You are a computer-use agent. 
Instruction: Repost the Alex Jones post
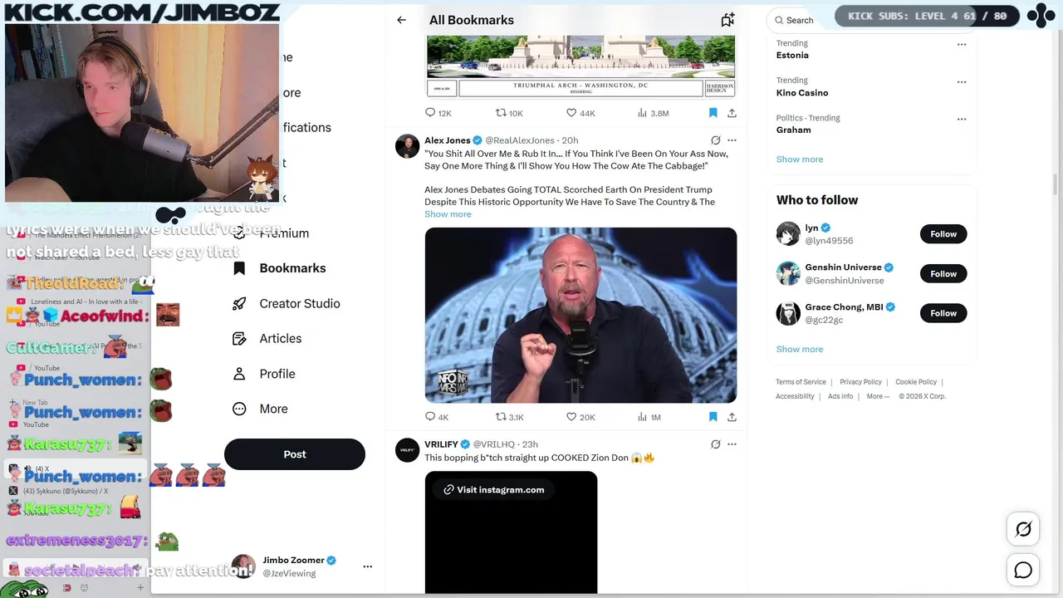pos(509,417)
